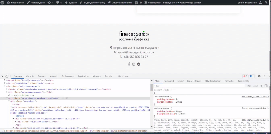Image resolution: width=271 pixels, height=134 pixels.
Task: Switch to the Elements tab
Action: (x=18, y=76)
